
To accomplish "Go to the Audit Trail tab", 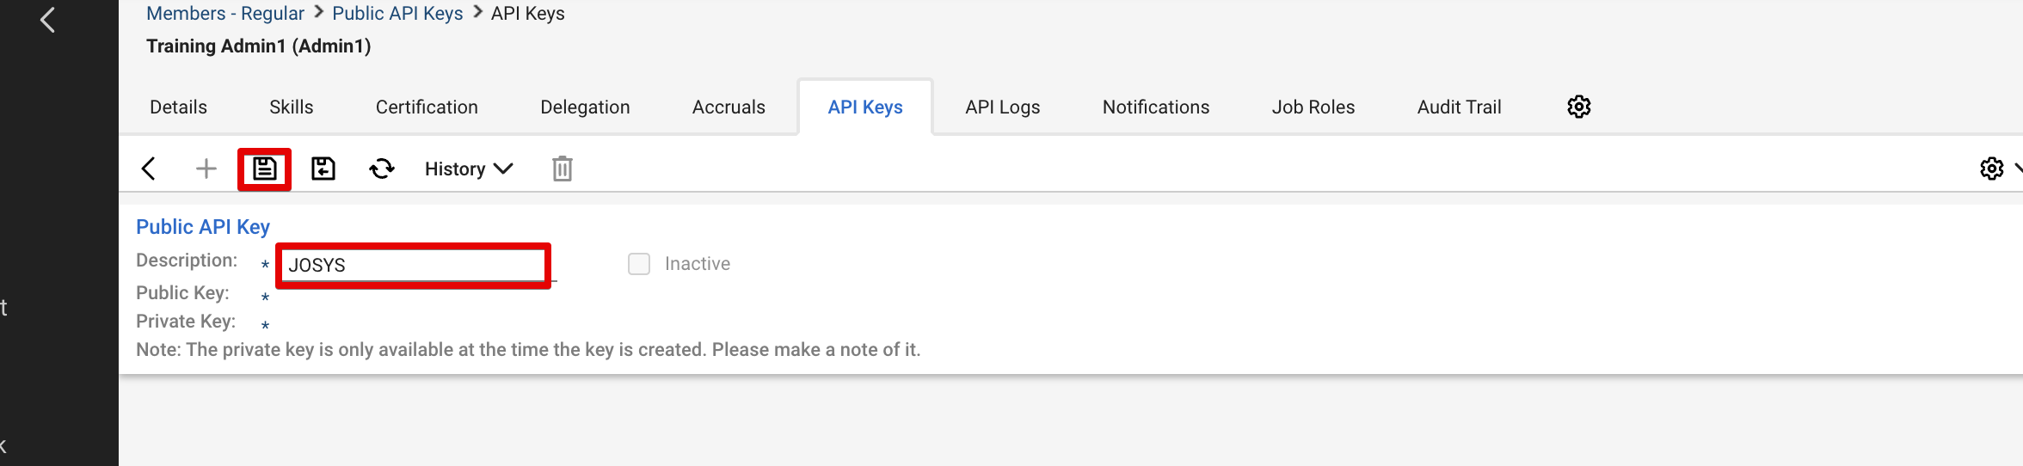I will pyautogui.click(x=1459, y=107).
